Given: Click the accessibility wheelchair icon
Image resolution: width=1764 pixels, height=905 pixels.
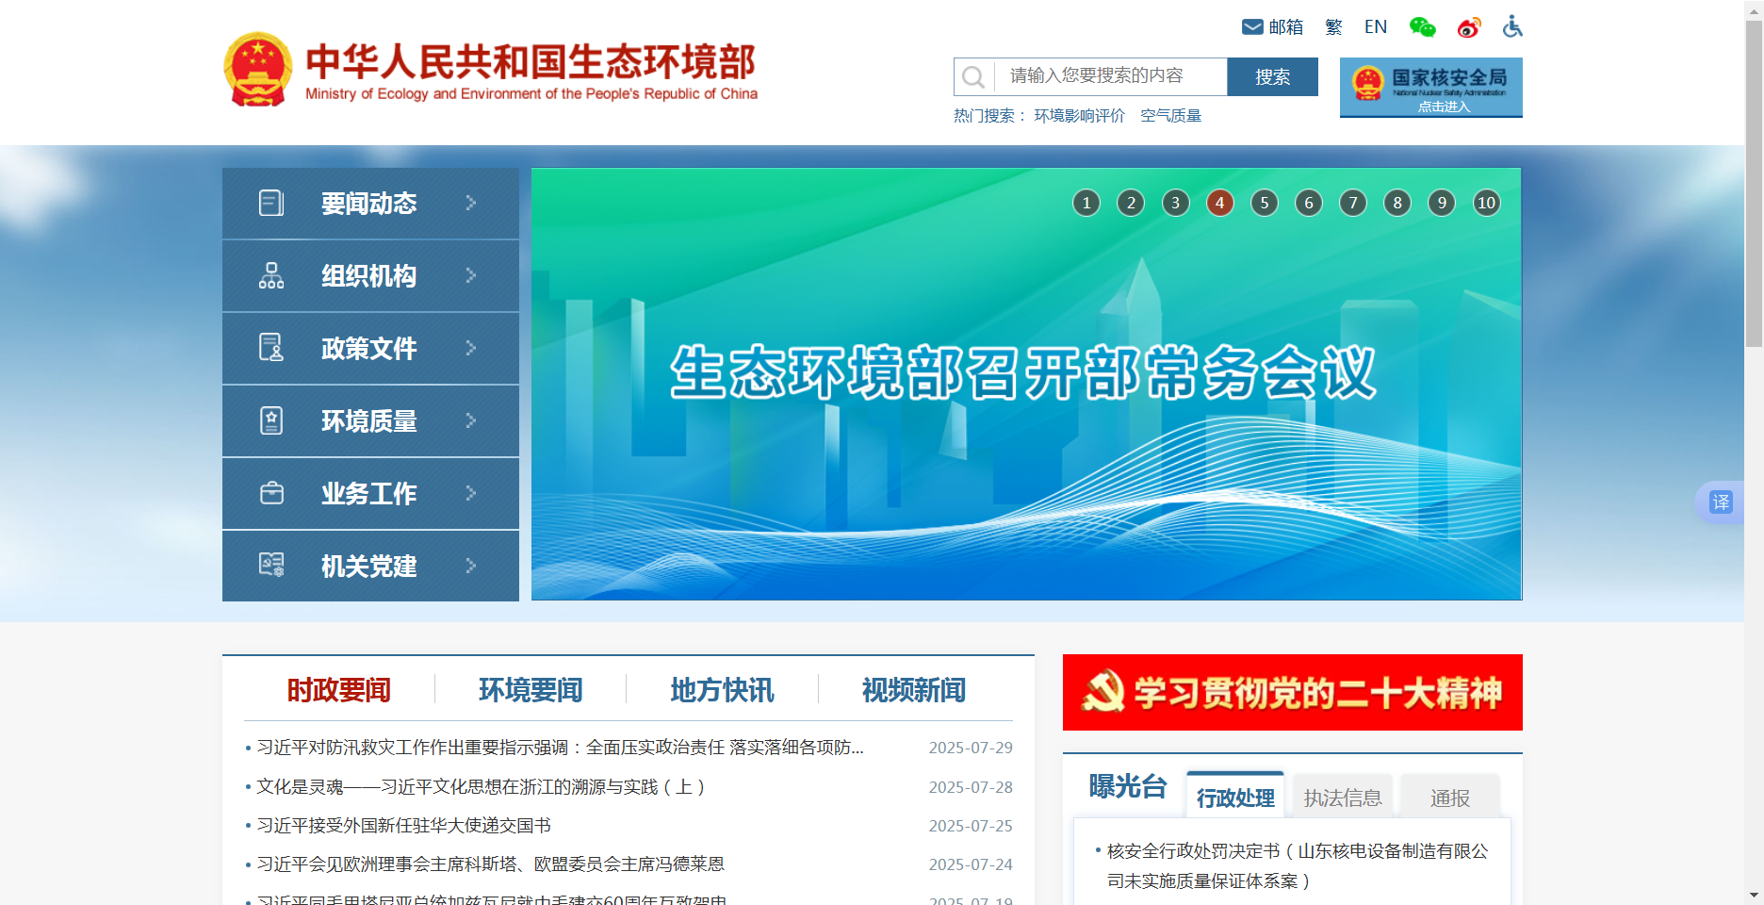Looking at the screenshot, I should (1512, 26).
